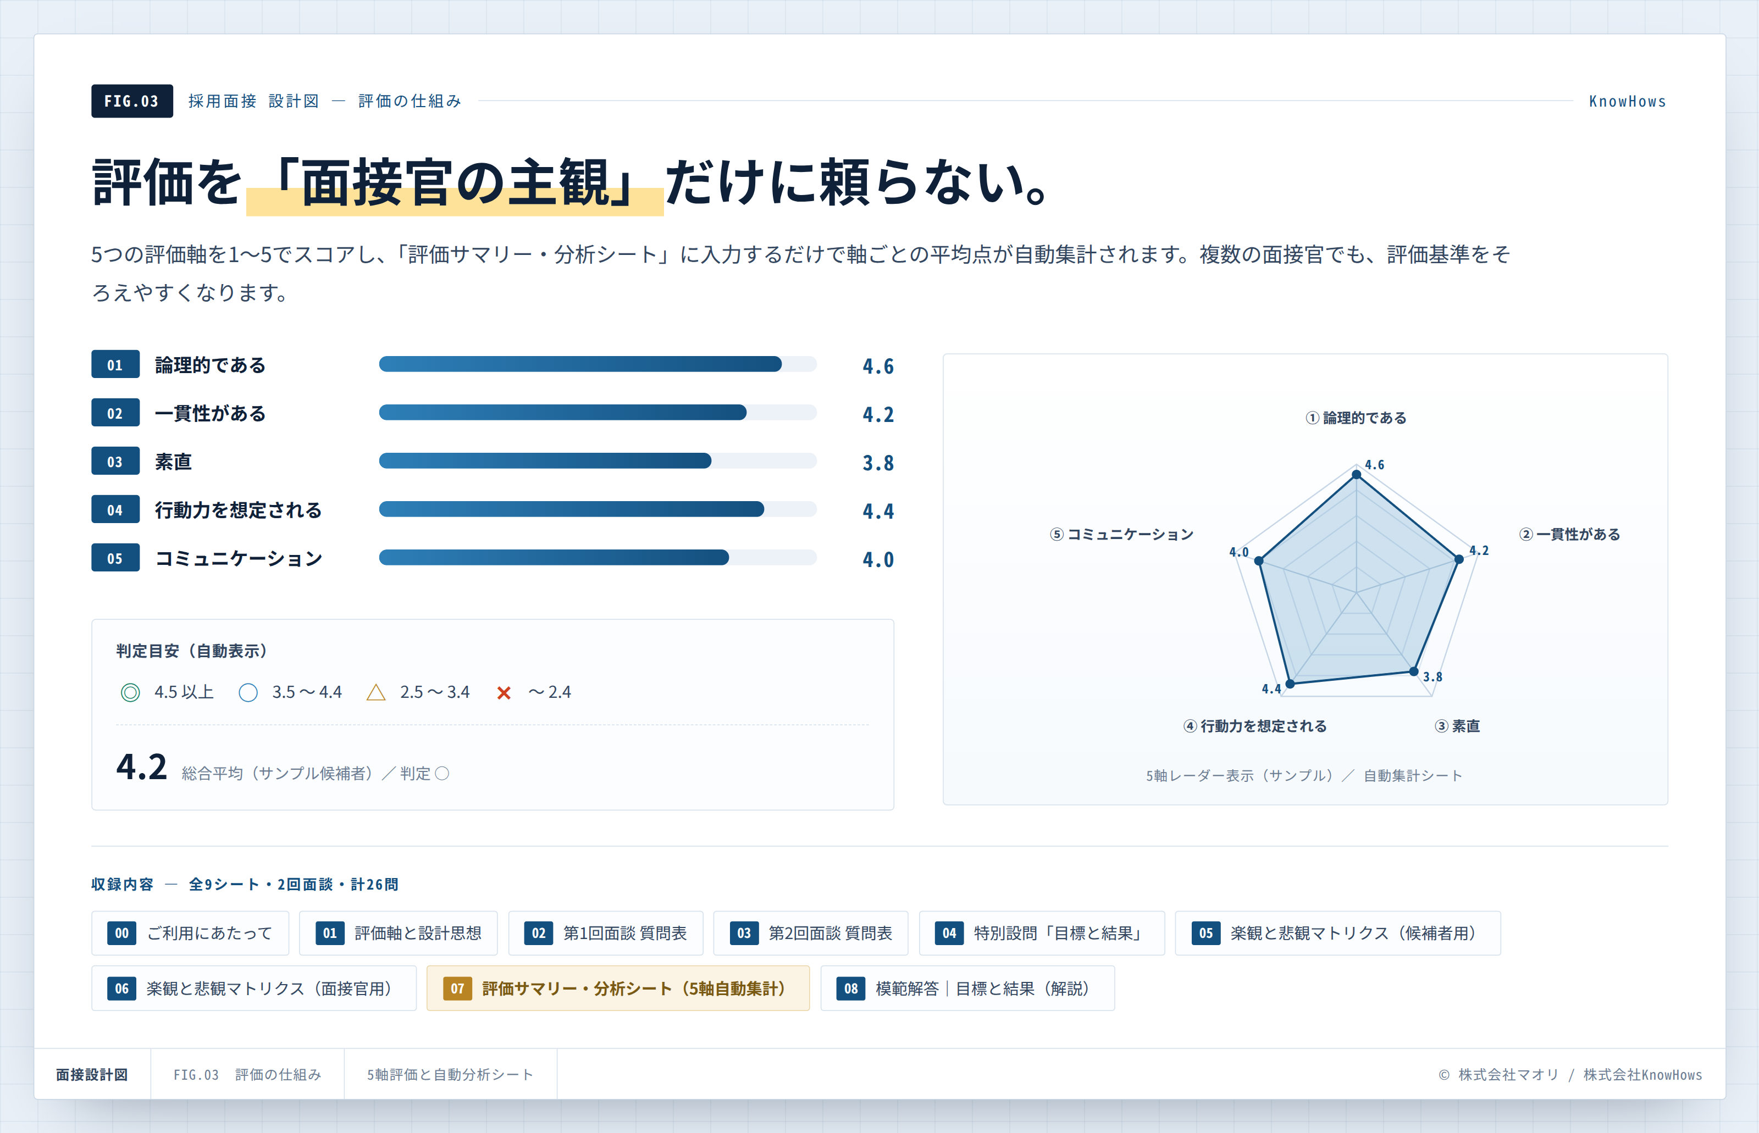Click the 04 badge beside 行動力を想定される

click(115, 510)
